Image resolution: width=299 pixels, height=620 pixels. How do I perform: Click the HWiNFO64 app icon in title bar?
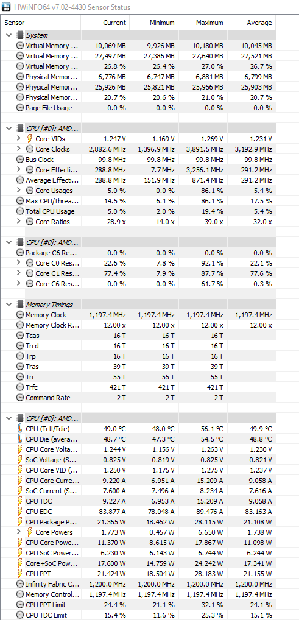pyautogui.click(x=7, y=7)
